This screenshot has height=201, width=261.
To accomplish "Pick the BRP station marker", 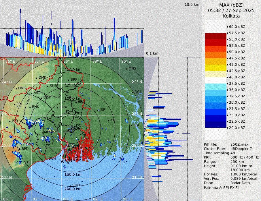I will (69, 80).
